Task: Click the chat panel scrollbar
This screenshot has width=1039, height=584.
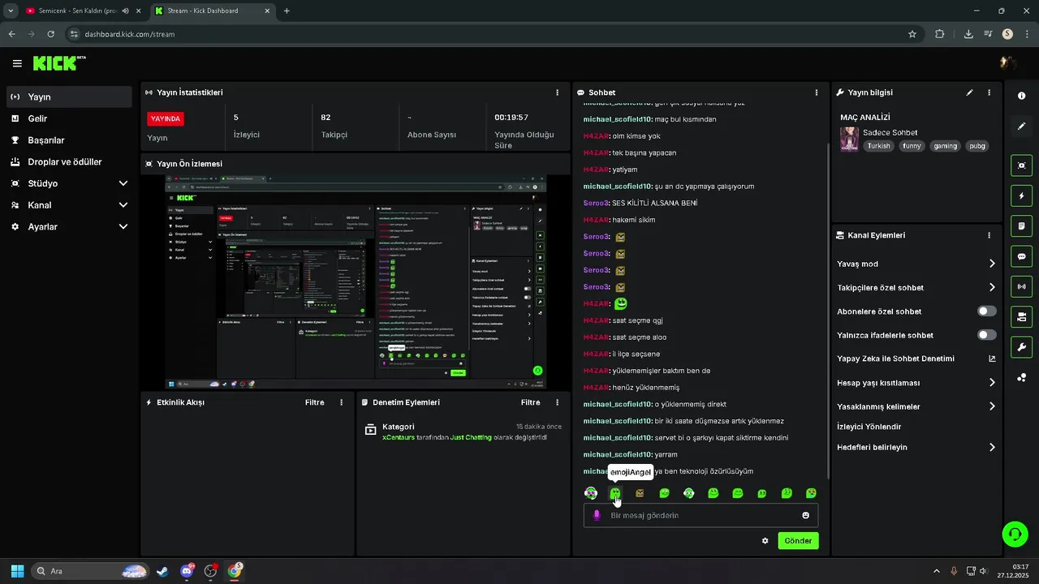Action: tap(827, 311)
